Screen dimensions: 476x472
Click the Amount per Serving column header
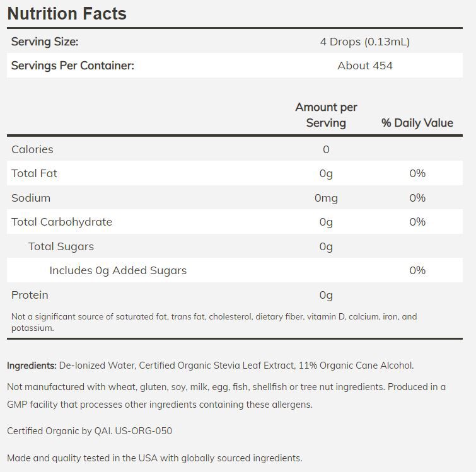[326, 115]
